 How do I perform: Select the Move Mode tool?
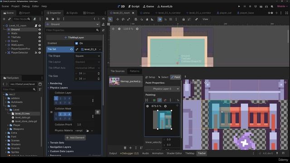pos(117,19)
